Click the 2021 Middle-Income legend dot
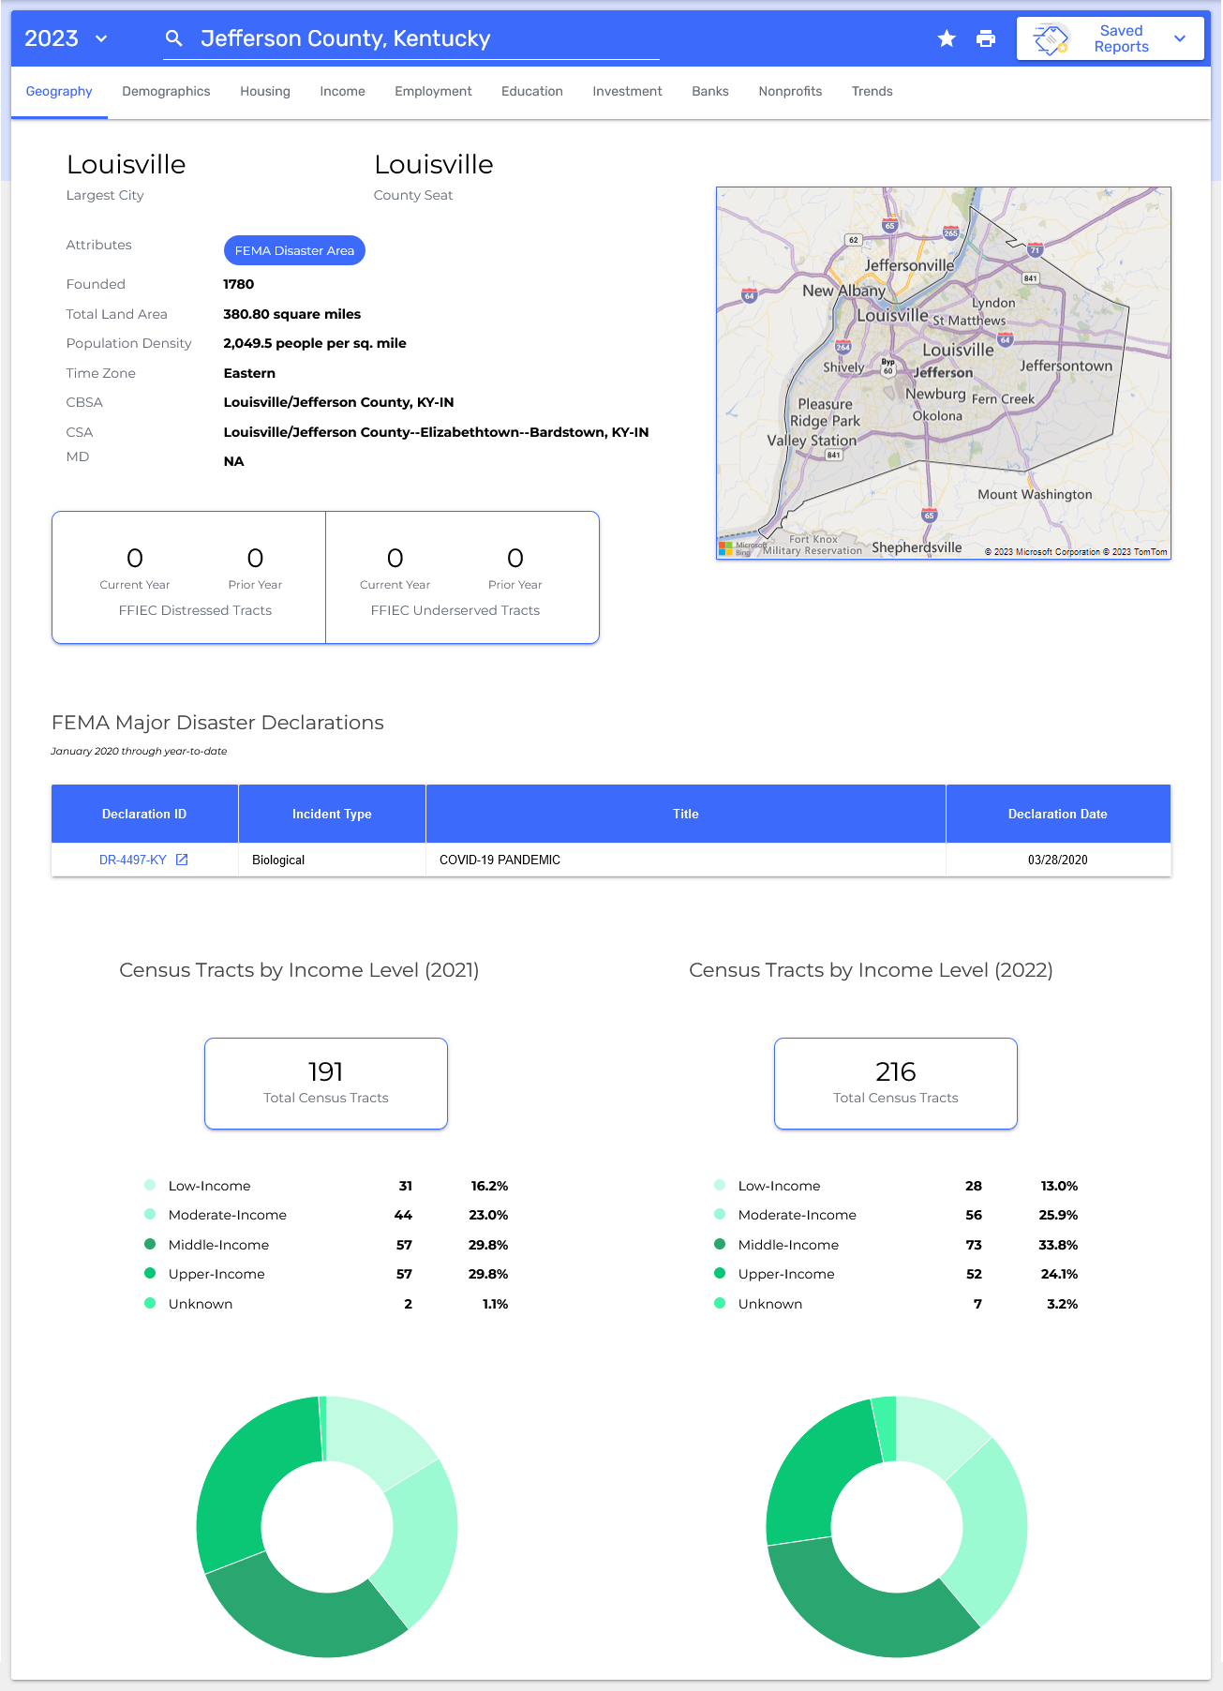1223x1691 pixels. click(x=150, y=1244)
